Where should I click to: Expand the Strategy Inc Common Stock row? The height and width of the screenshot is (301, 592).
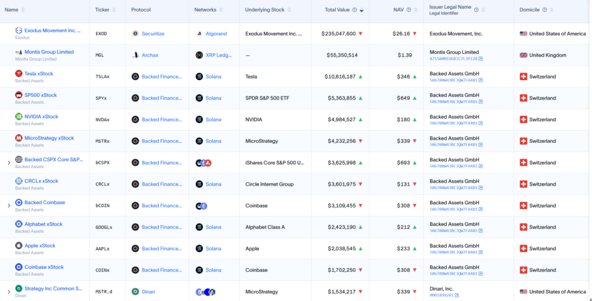click(x=9, y=292)
